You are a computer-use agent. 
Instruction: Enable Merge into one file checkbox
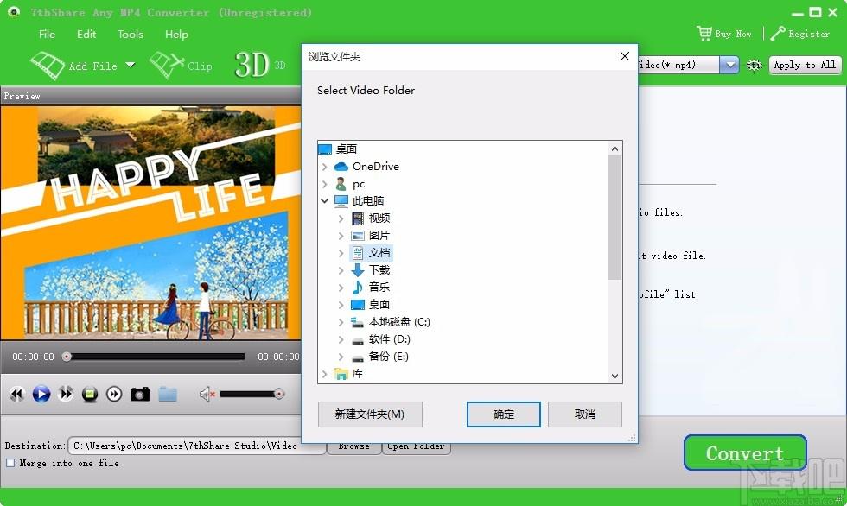(x=10, y=463)
